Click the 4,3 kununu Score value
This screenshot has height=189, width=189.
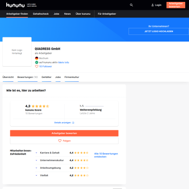tap(28, 106)
